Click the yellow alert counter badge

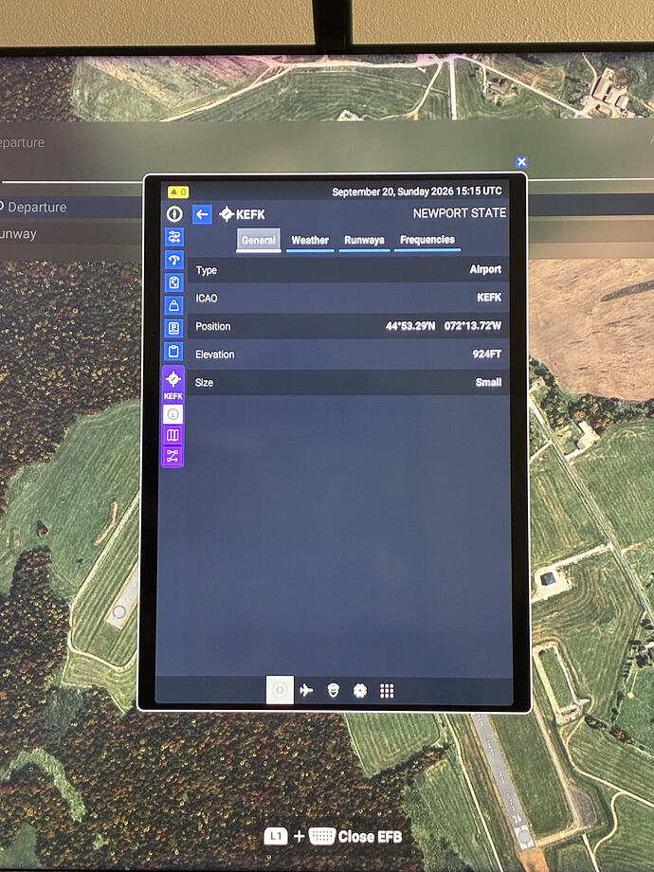point(178,192)
